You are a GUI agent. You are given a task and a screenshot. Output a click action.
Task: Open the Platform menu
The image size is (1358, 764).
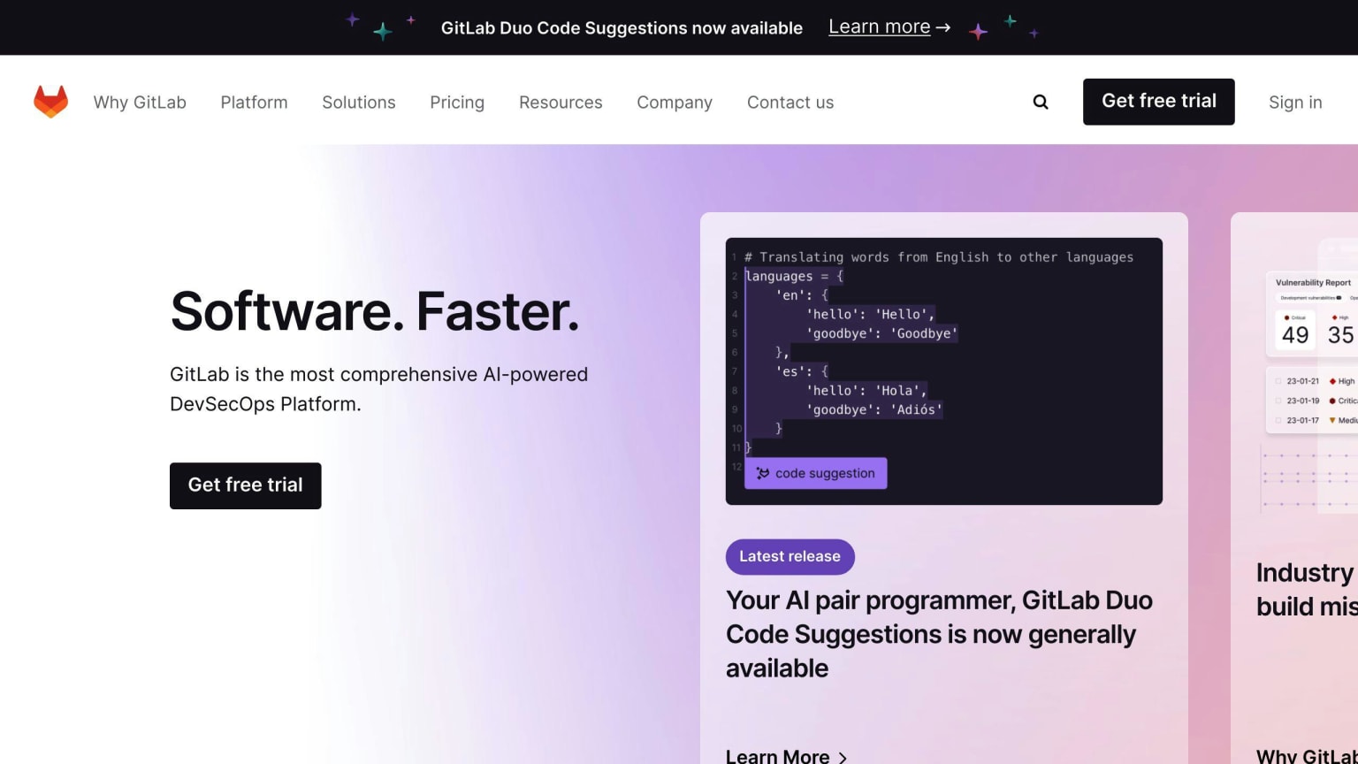[254, 102]
